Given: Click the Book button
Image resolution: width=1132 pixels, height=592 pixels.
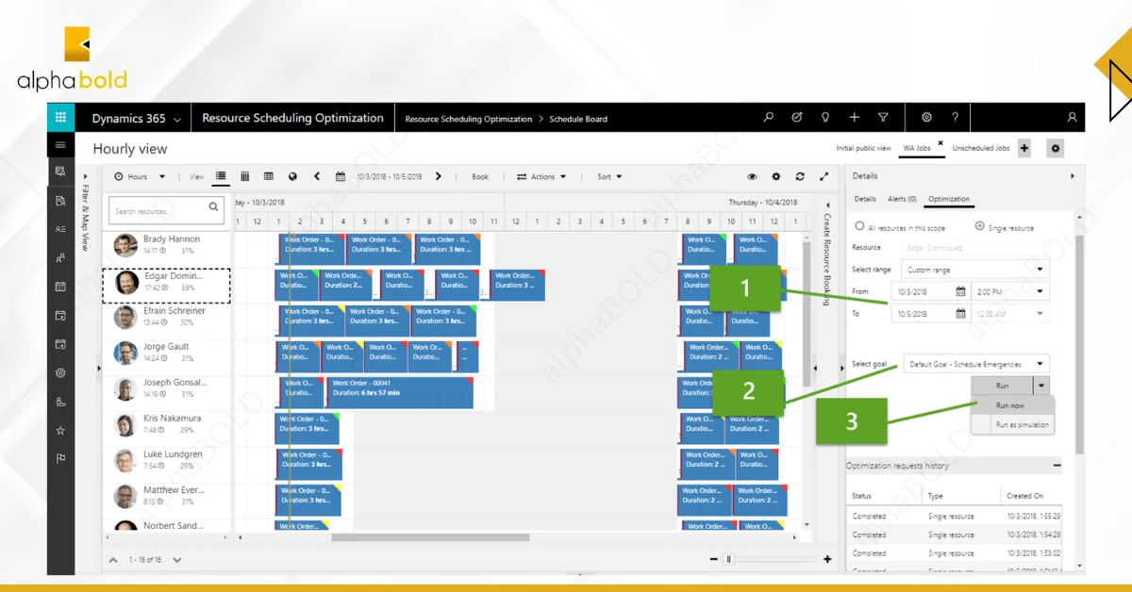Looking at the screenshot, I should tap(480, 176).
